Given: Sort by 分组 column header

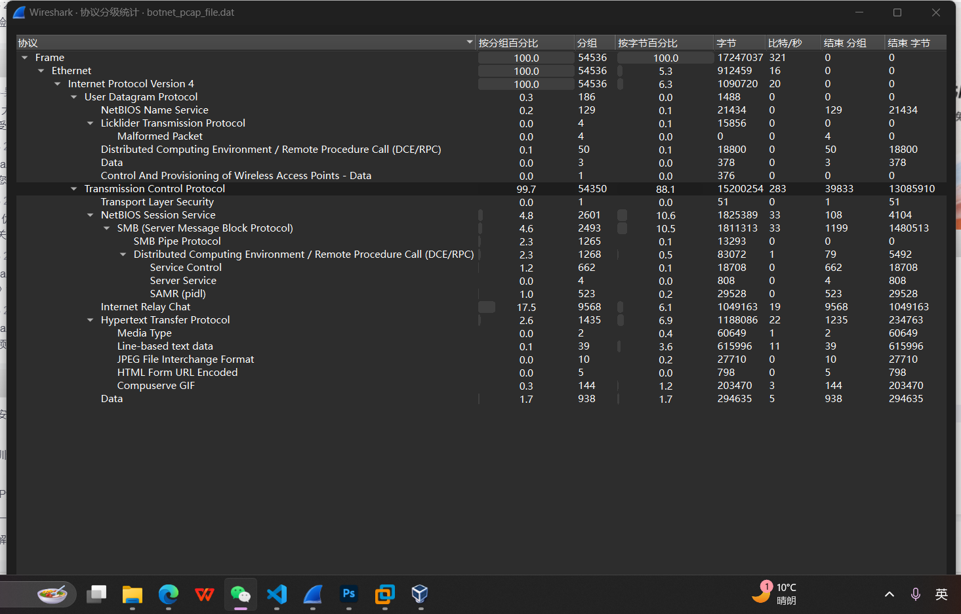Looking at the screenshot, I should click(595, 43).
